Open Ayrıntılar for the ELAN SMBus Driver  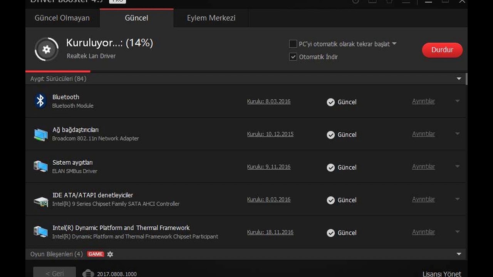(423, 167)
